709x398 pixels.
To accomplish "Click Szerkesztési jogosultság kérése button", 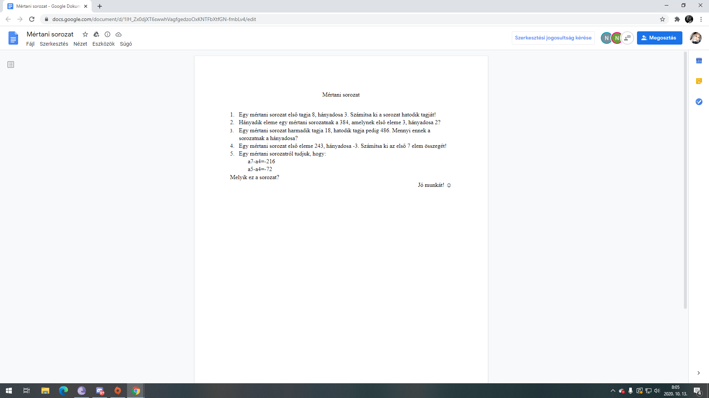I will [x=553, y=38].
